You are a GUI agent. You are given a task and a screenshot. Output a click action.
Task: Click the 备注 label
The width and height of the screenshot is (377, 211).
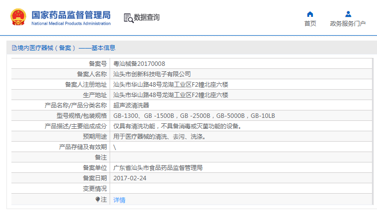click(x=101, y=158)
